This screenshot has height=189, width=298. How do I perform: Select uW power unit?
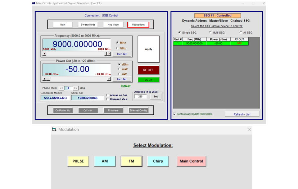coord(119,74)
